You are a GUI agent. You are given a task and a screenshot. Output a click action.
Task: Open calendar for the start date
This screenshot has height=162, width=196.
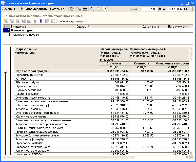[160, 9]
